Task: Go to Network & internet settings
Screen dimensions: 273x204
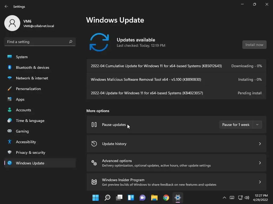Action: tap(40, 78)
